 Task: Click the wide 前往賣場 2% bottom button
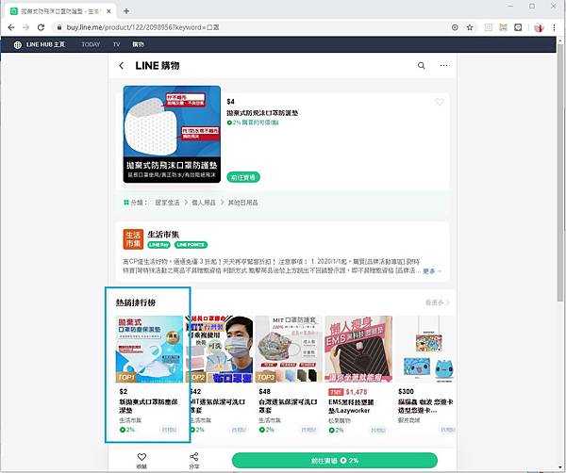335,461
